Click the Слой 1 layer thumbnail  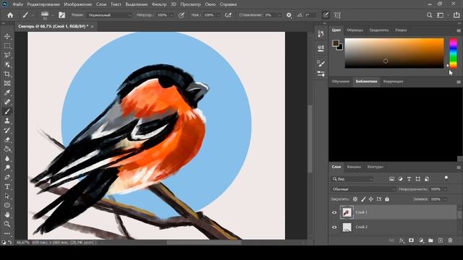(347, 212)
